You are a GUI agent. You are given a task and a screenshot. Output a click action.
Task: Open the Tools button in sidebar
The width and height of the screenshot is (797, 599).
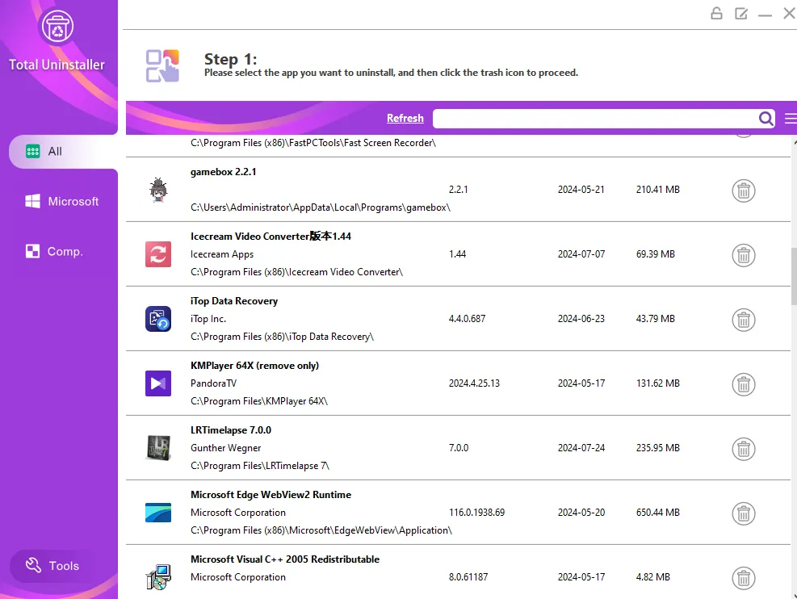pyautogui.click(x=53, y=565)
